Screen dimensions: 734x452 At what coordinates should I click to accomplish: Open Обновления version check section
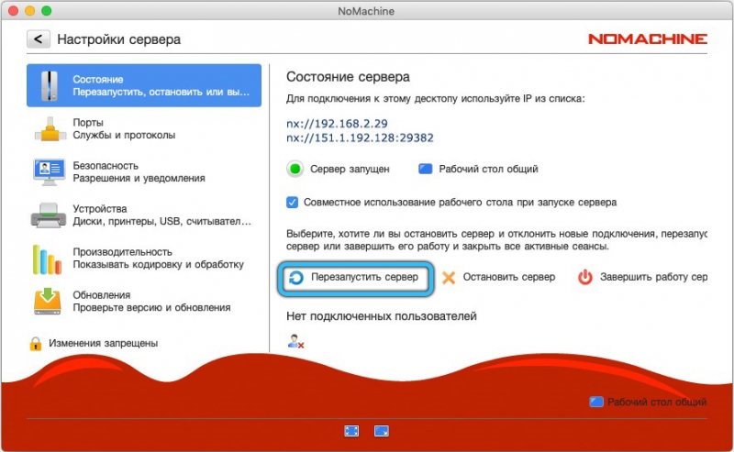pos(144,301)
